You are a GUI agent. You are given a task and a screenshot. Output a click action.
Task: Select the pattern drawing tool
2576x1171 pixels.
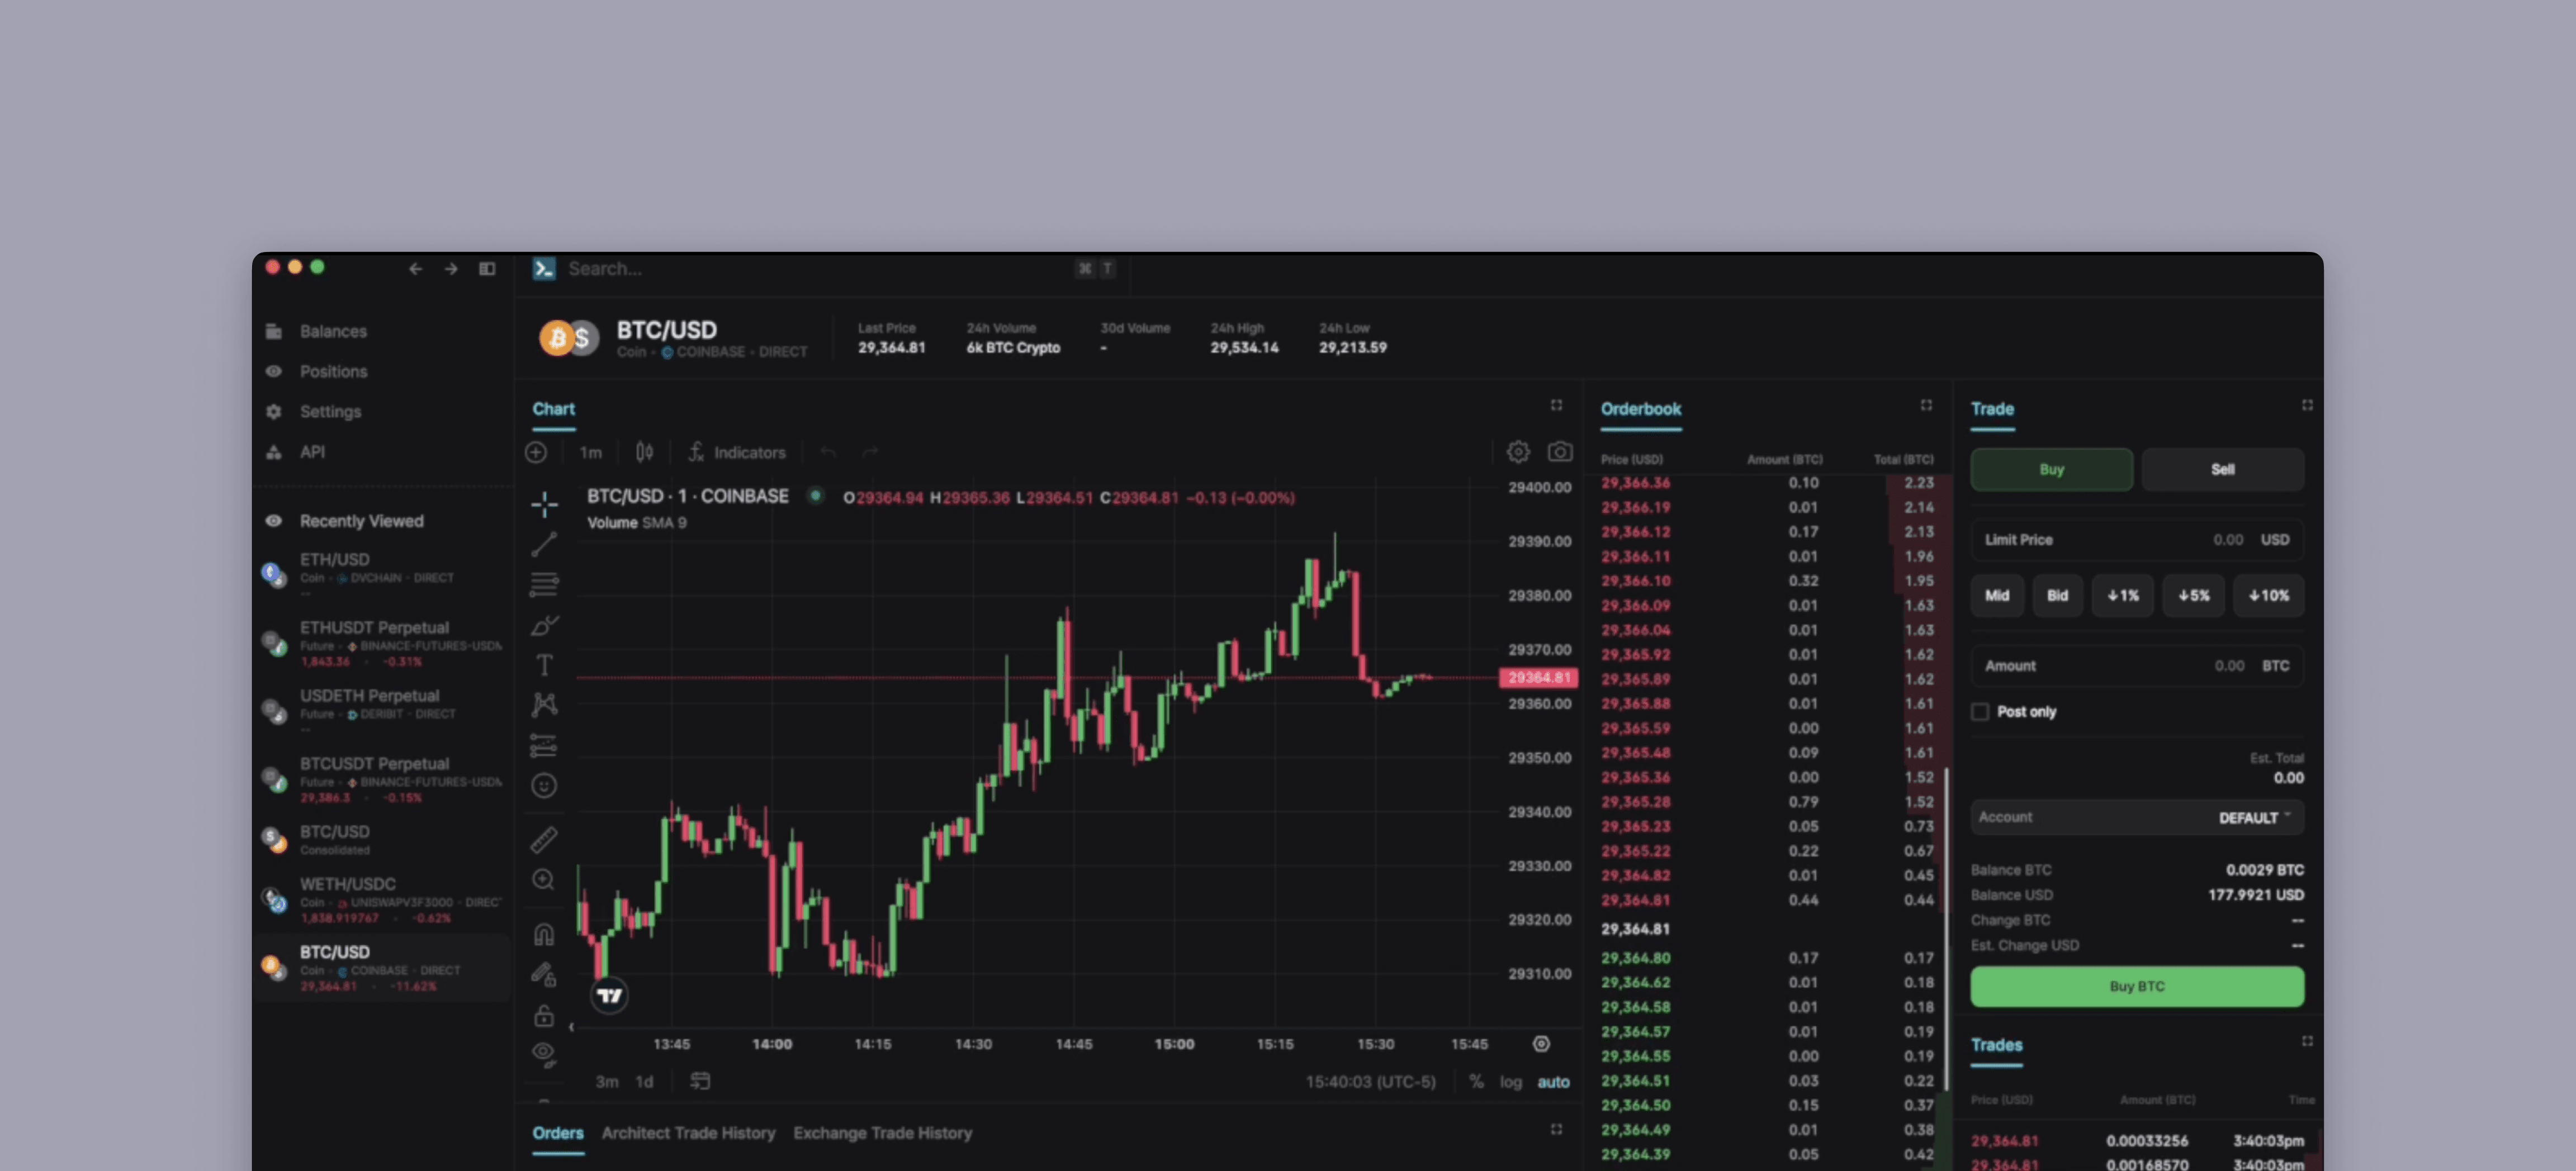(x=544, y=706)
